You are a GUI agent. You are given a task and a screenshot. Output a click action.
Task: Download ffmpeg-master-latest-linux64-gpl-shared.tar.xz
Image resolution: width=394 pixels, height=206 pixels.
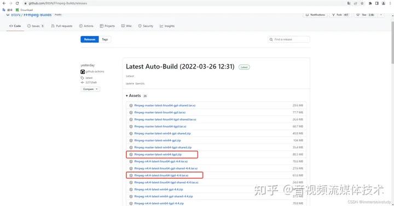click(165, 105)
